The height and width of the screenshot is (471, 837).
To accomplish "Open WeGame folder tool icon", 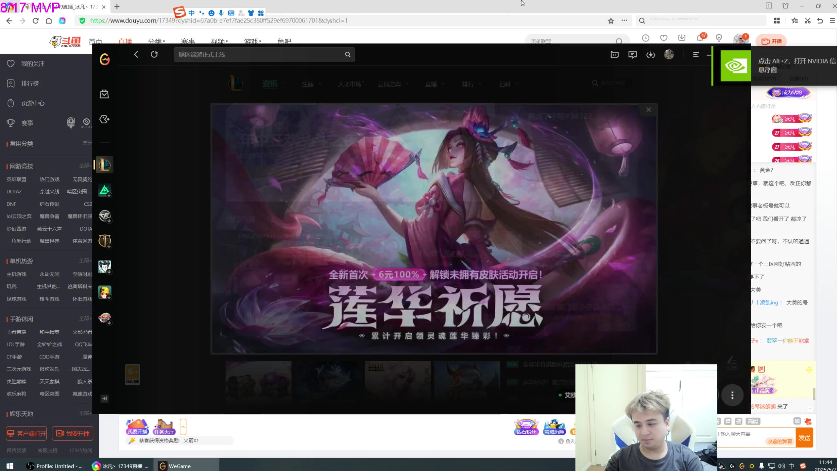I will [x=614, y=55].
